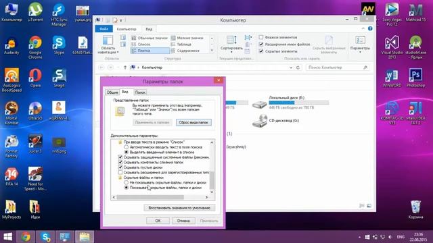Select the FIFA 14 desktop icon
Screen dimensions: 433x243
point(12,177)
